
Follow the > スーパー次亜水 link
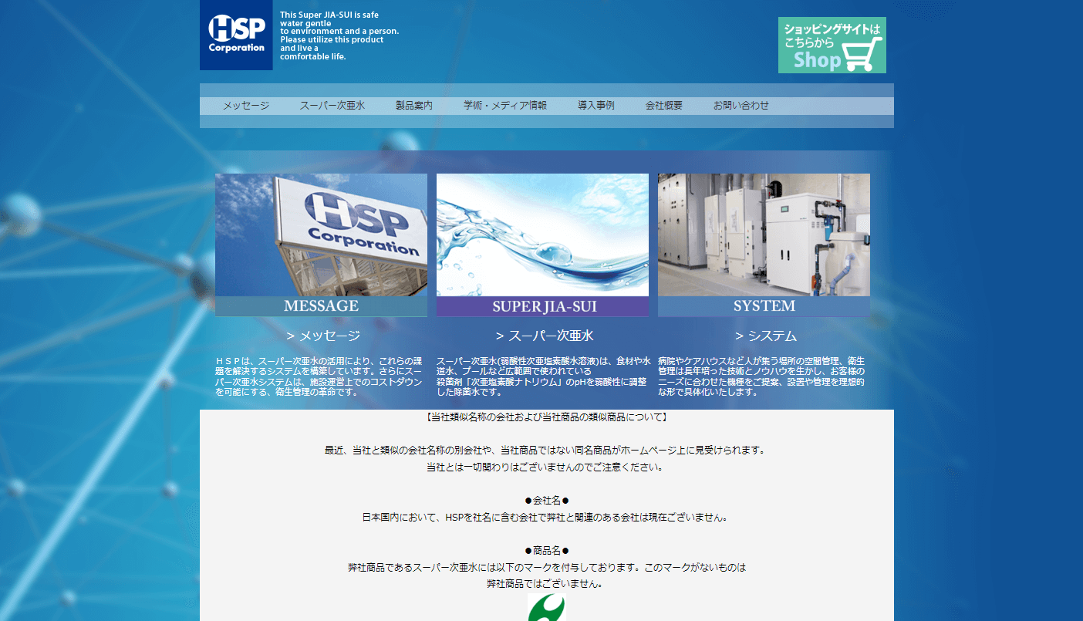click(545, 336)
